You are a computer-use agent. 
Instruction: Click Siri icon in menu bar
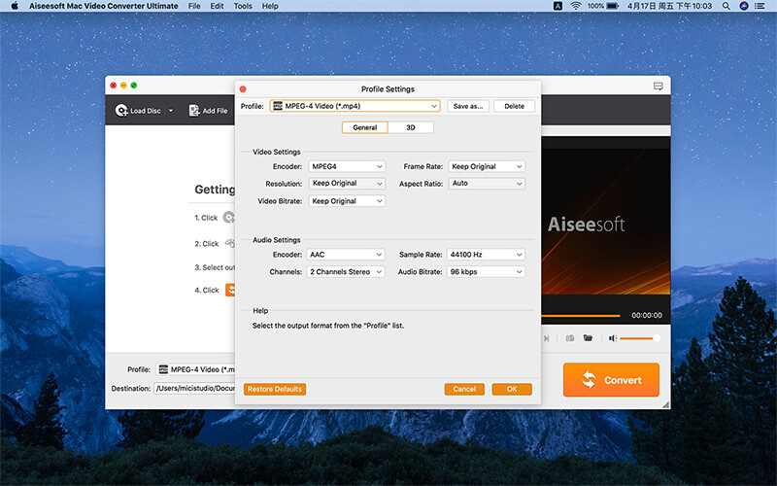pyautogui.click(x=743, y=6)
